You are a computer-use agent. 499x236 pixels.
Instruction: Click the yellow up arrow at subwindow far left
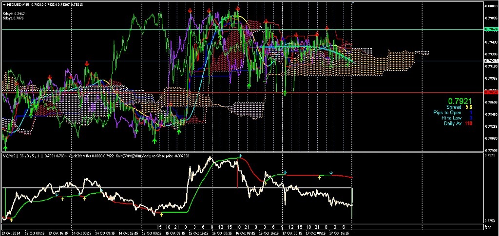pyautogui.click(x=11, y=220)
